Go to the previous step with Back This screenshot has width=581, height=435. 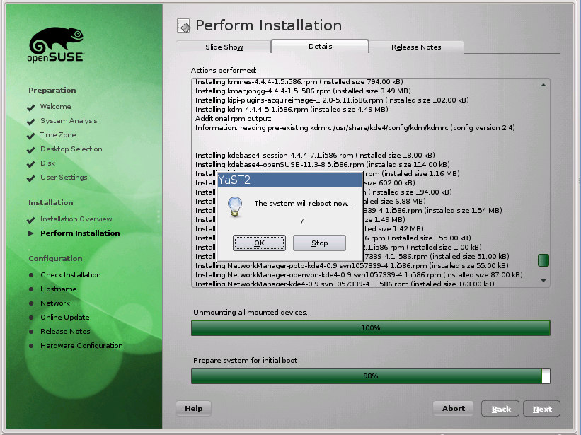(500, 409)
